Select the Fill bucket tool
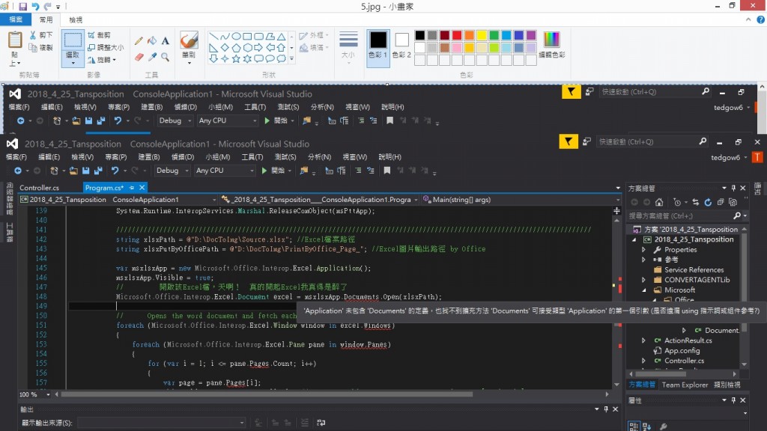The image size is (767, 431). click(152, 41)
